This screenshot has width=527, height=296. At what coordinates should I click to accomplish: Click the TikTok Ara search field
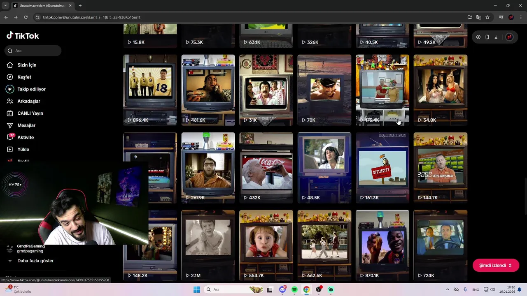pos(33,51)
